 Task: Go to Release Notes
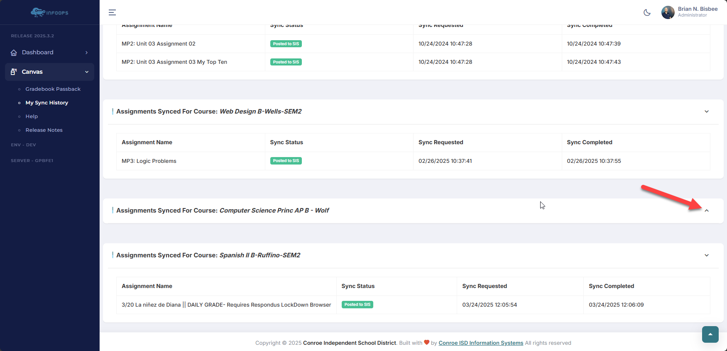(44, 130)
